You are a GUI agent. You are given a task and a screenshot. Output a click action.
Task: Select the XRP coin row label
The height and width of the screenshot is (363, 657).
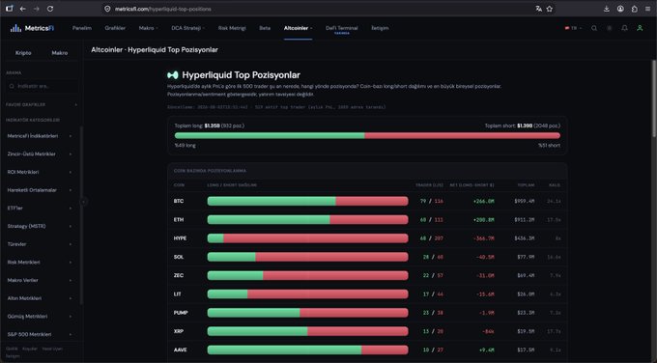click(x=179, y=331)
